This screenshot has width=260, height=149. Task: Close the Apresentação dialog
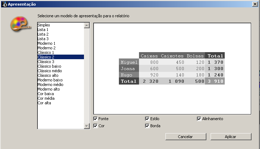pyautogui.click(x=255, y=4)
